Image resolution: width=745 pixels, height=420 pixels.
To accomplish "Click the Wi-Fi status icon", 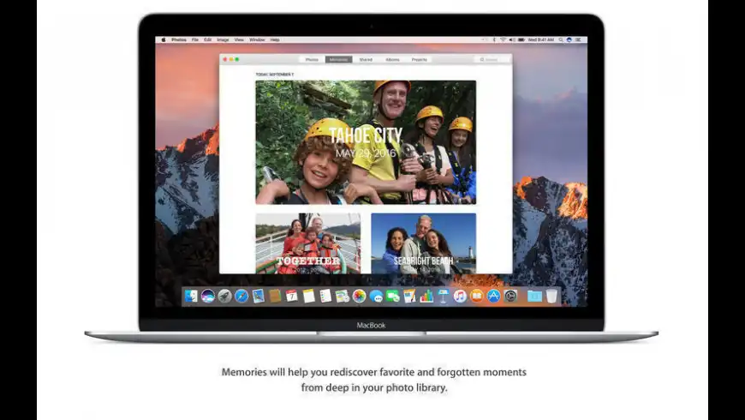I will click(x=504, y=40).
